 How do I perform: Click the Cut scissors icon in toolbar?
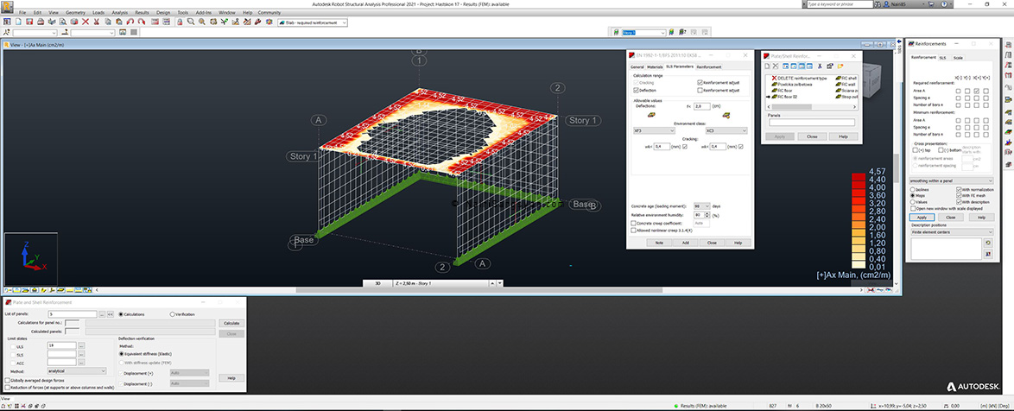click(x=97, y=22)
